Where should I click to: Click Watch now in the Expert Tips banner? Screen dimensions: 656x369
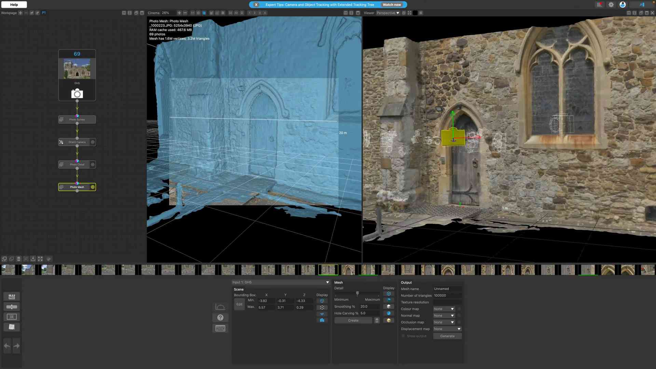[x=392, y=4]
